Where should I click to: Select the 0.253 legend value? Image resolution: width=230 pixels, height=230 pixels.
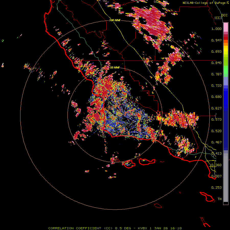[216, 188]
